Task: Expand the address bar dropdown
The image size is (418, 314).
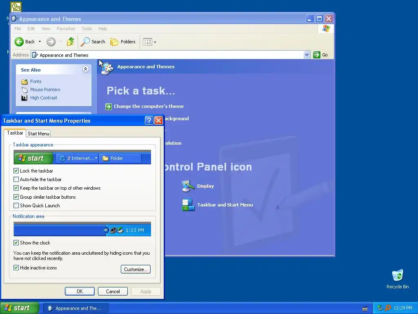Action: (x=307, y=55)
